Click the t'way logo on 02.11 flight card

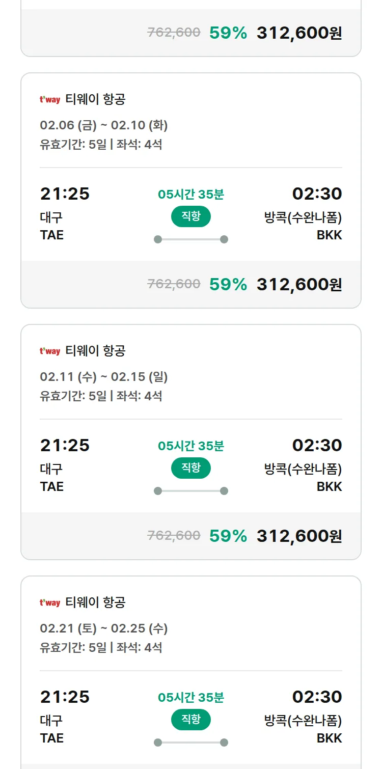coord(50,351)
